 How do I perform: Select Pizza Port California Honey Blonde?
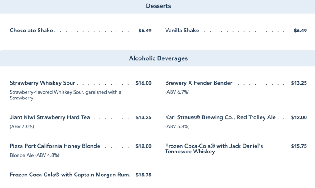pos(55,146)
